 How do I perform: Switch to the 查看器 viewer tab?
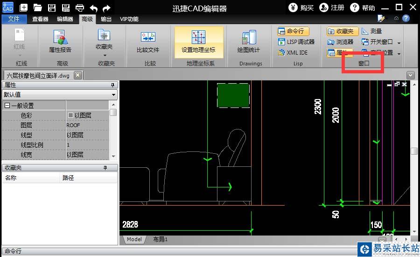click(x=40, y=19)
